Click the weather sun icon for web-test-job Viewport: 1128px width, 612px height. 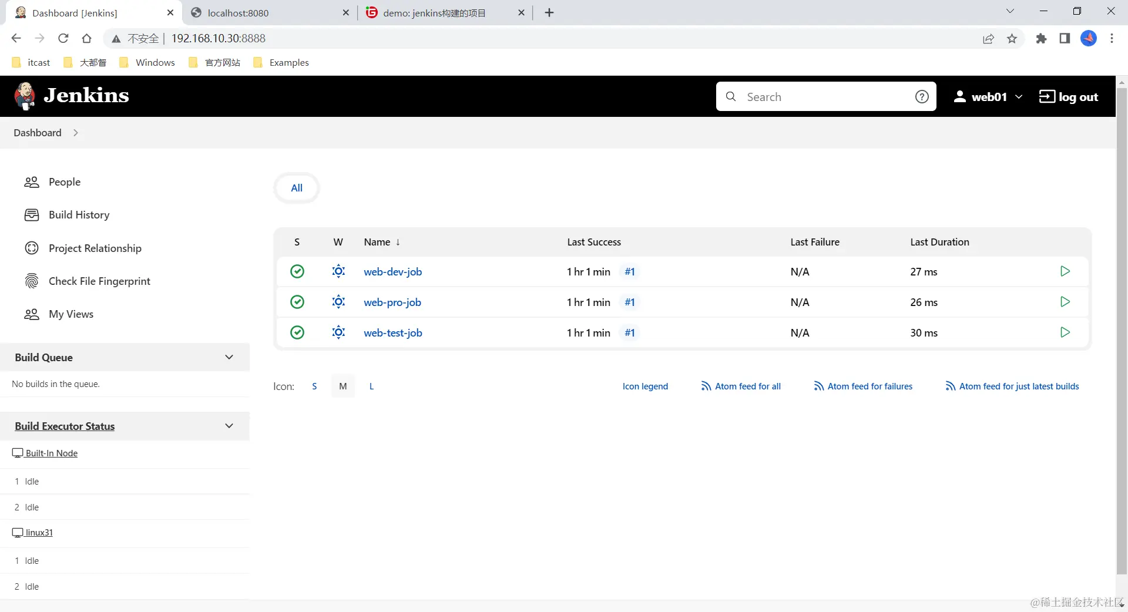(338, 332)
